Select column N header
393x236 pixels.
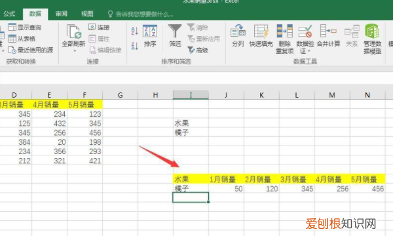(x=367, y=95)
